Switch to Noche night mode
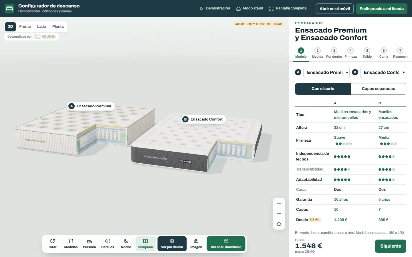 (x=126, y=244)
